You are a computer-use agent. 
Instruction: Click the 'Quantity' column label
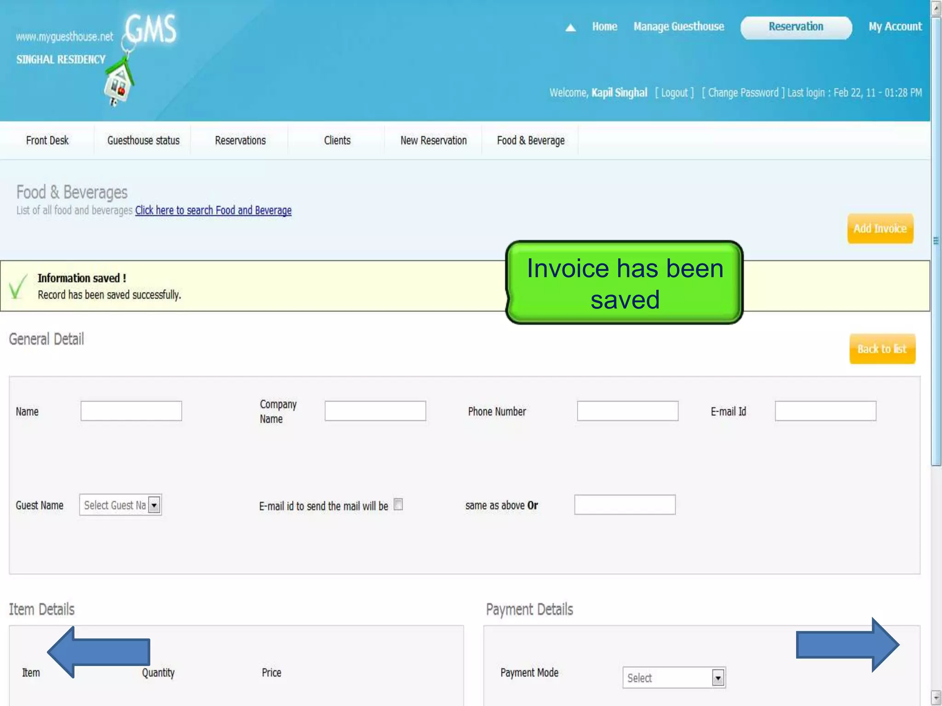(x=158, y=673)
